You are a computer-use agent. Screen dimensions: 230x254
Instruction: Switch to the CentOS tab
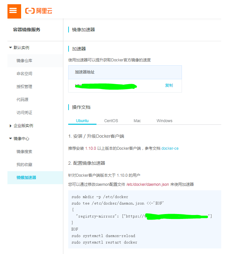click(x=111, y=121)
